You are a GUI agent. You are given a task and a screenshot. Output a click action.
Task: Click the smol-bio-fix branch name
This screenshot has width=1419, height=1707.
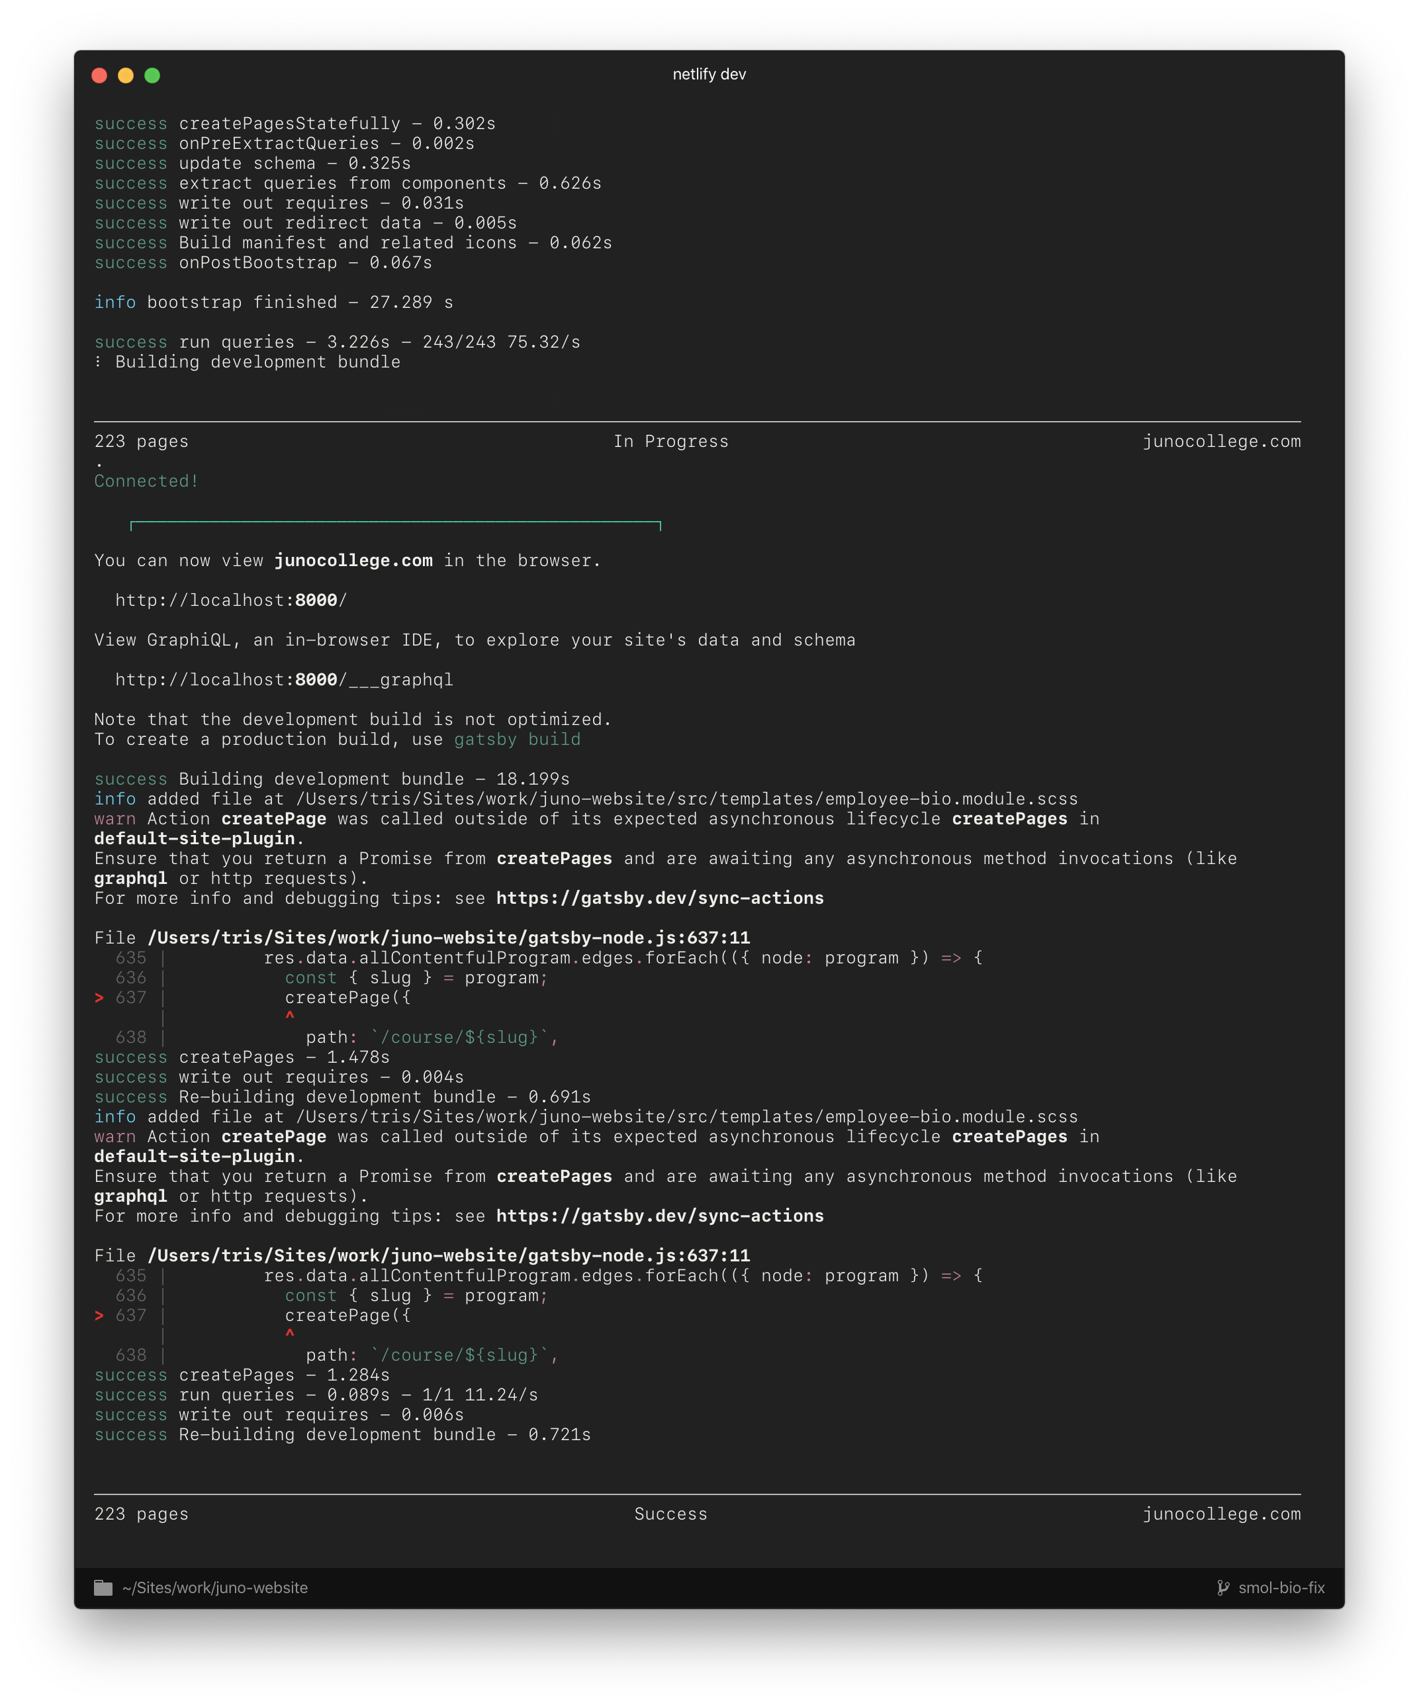coord(1281,1588)
